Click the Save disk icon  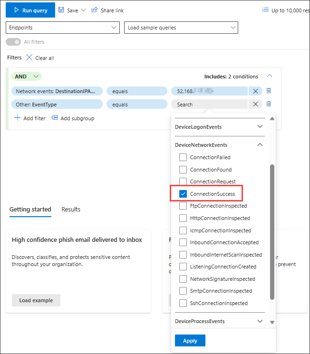(61, 10)
